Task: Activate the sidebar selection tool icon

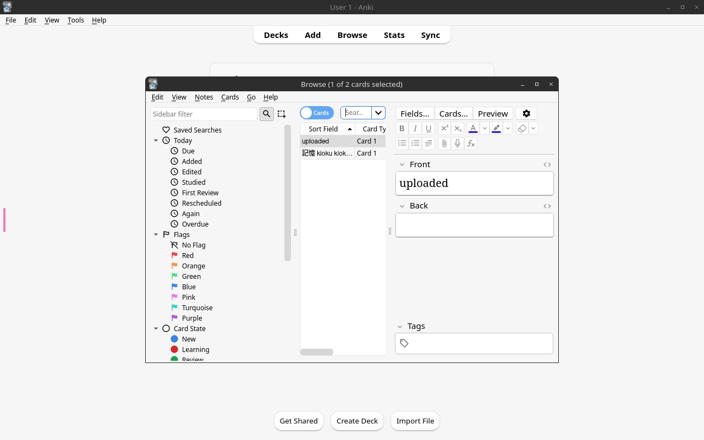Action: pyautogui.click(x=282, y=114)
